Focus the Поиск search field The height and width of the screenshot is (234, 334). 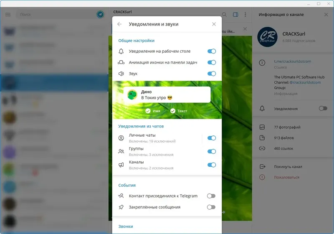pos(56,15)
